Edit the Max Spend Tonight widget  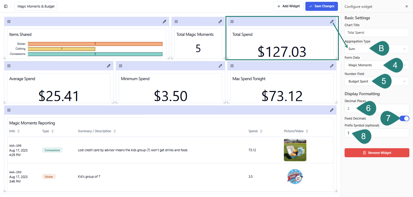(332, 66)
